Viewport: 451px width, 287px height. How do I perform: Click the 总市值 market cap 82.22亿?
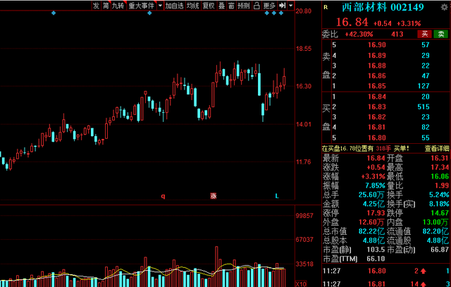click(x=371, y=231)
